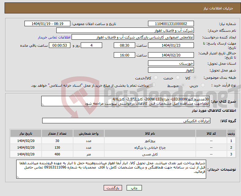Screen dimensions: 241x196
Task: Click the تعداد / مقدار column header
Action: pyautogui.click(x=57, y=133)
